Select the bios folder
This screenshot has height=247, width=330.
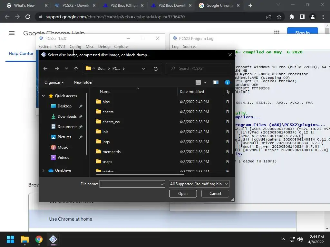click(x=106, y=102)
